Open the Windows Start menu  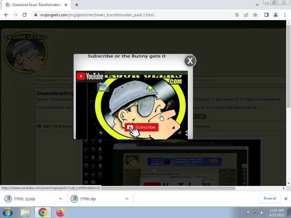7,212
